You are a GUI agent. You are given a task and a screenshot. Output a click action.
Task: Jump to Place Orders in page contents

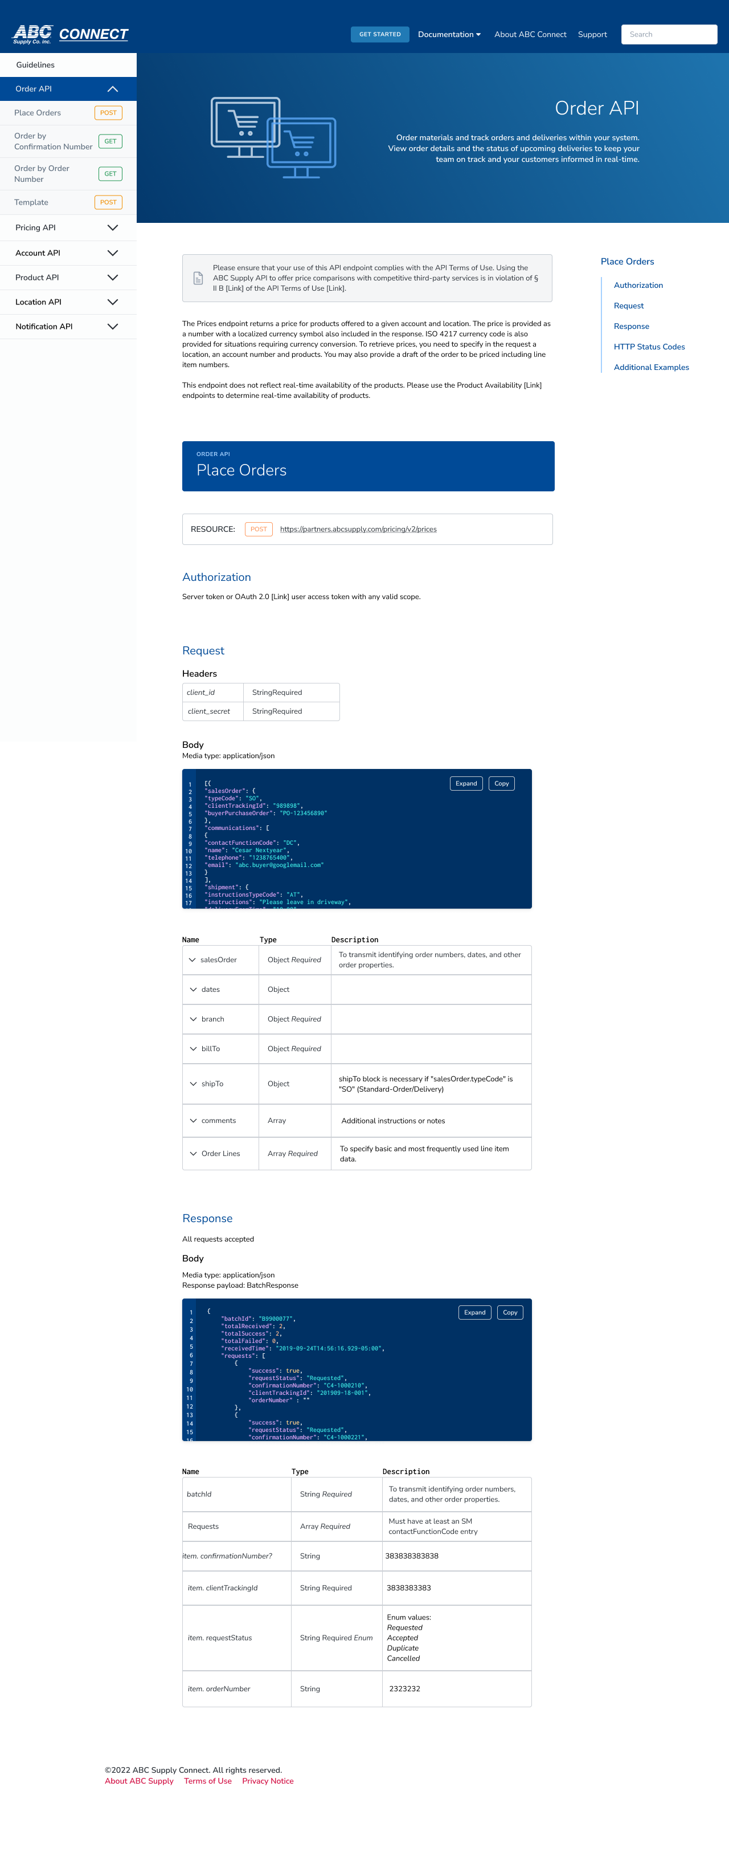click(x=627, y=261)
